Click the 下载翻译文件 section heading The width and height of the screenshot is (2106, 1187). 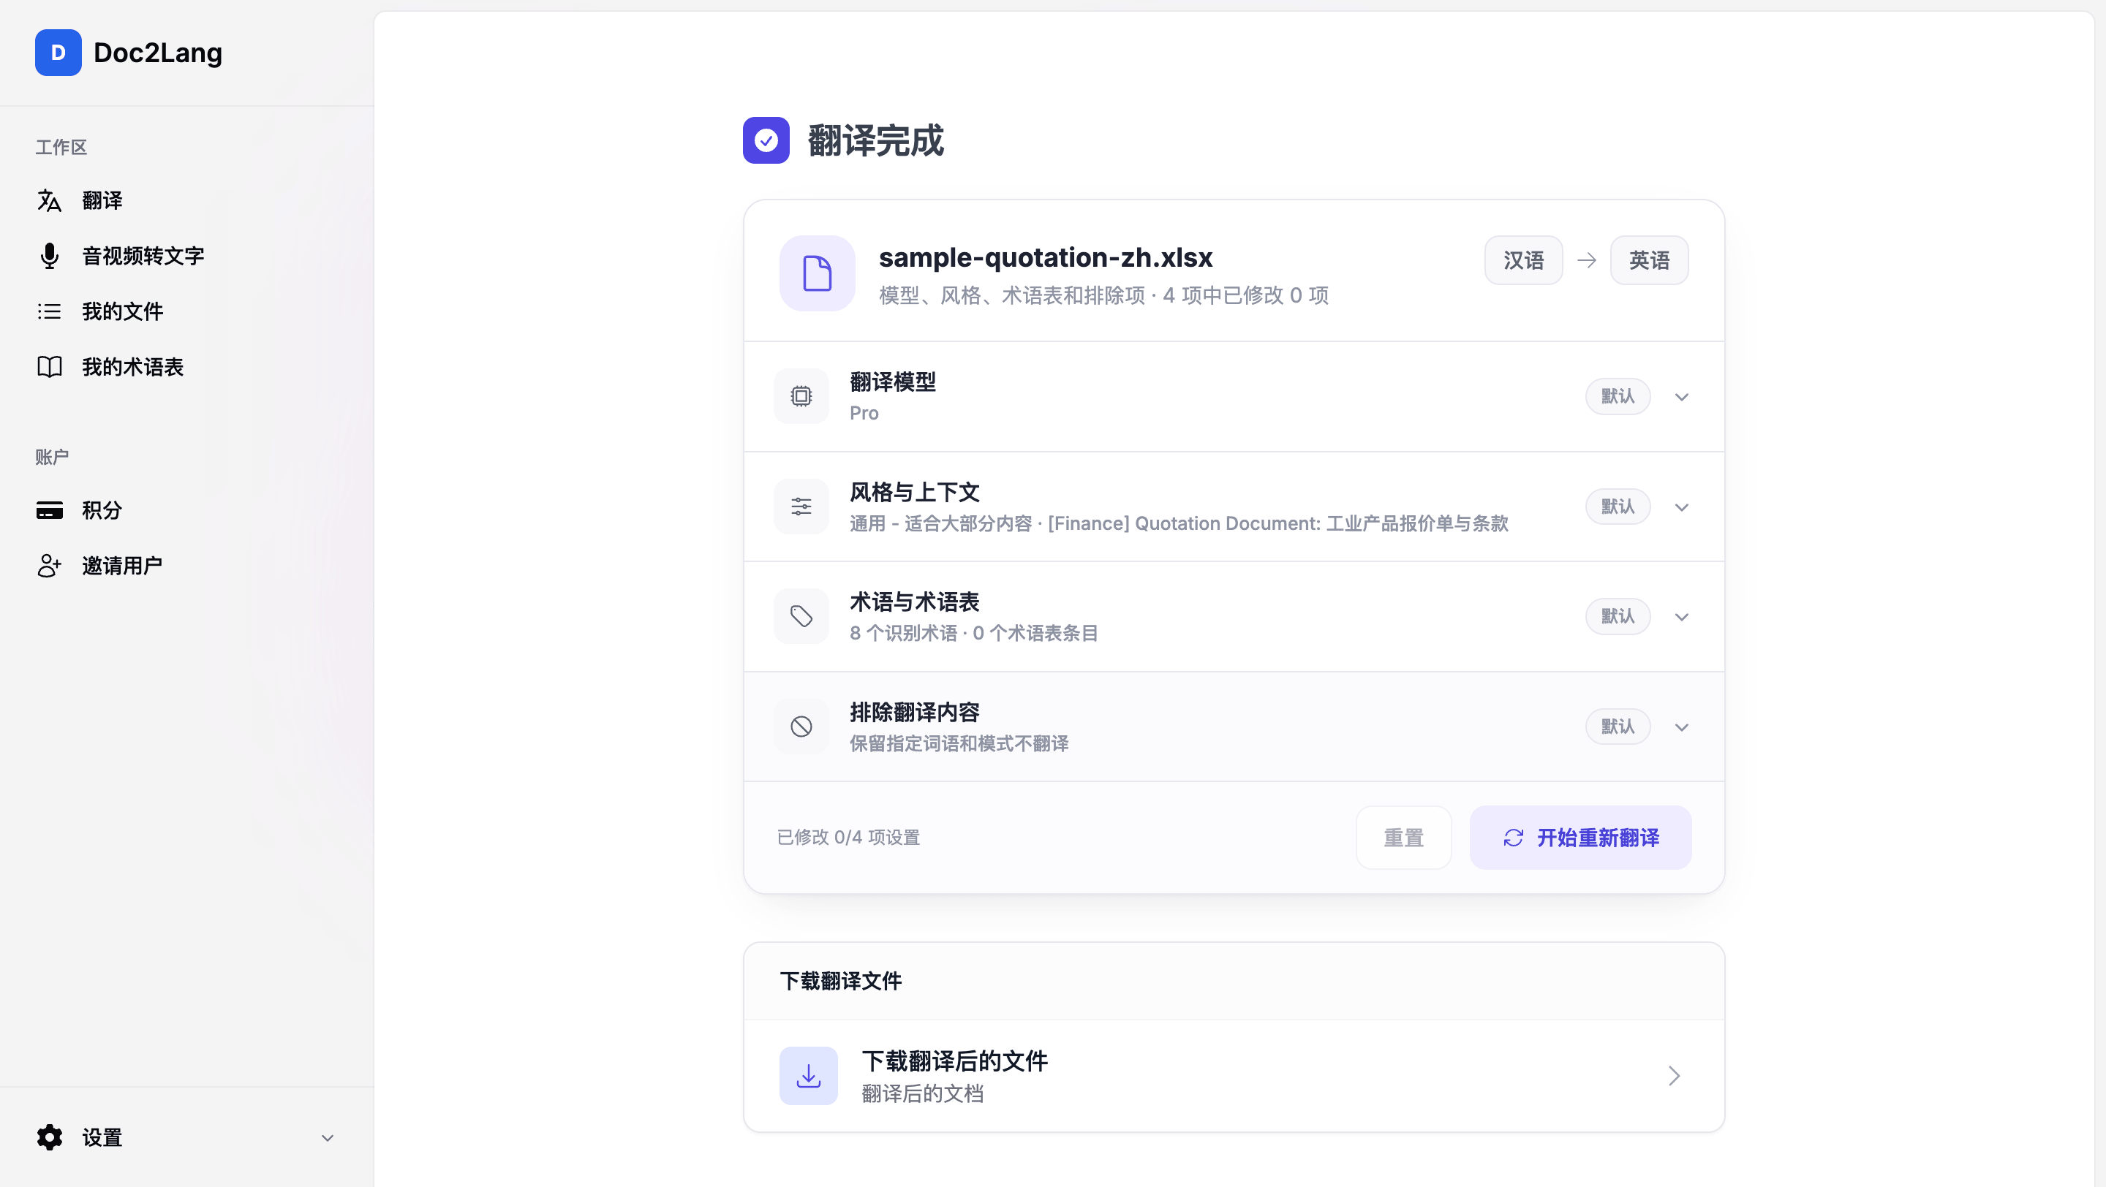click(840, 981)
